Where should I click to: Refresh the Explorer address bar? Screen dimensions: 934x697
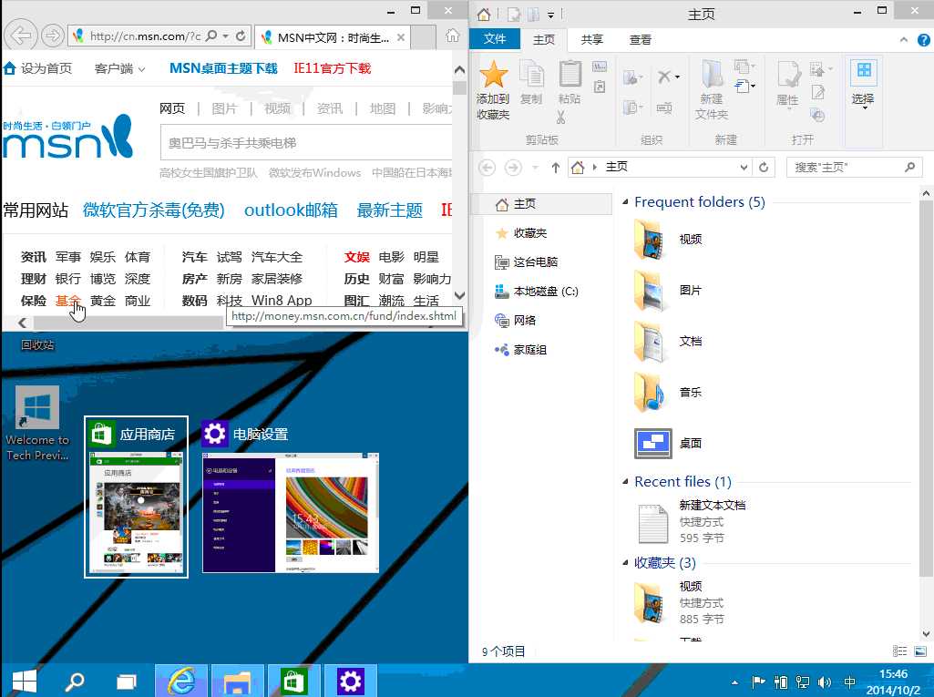coord(764,168)
